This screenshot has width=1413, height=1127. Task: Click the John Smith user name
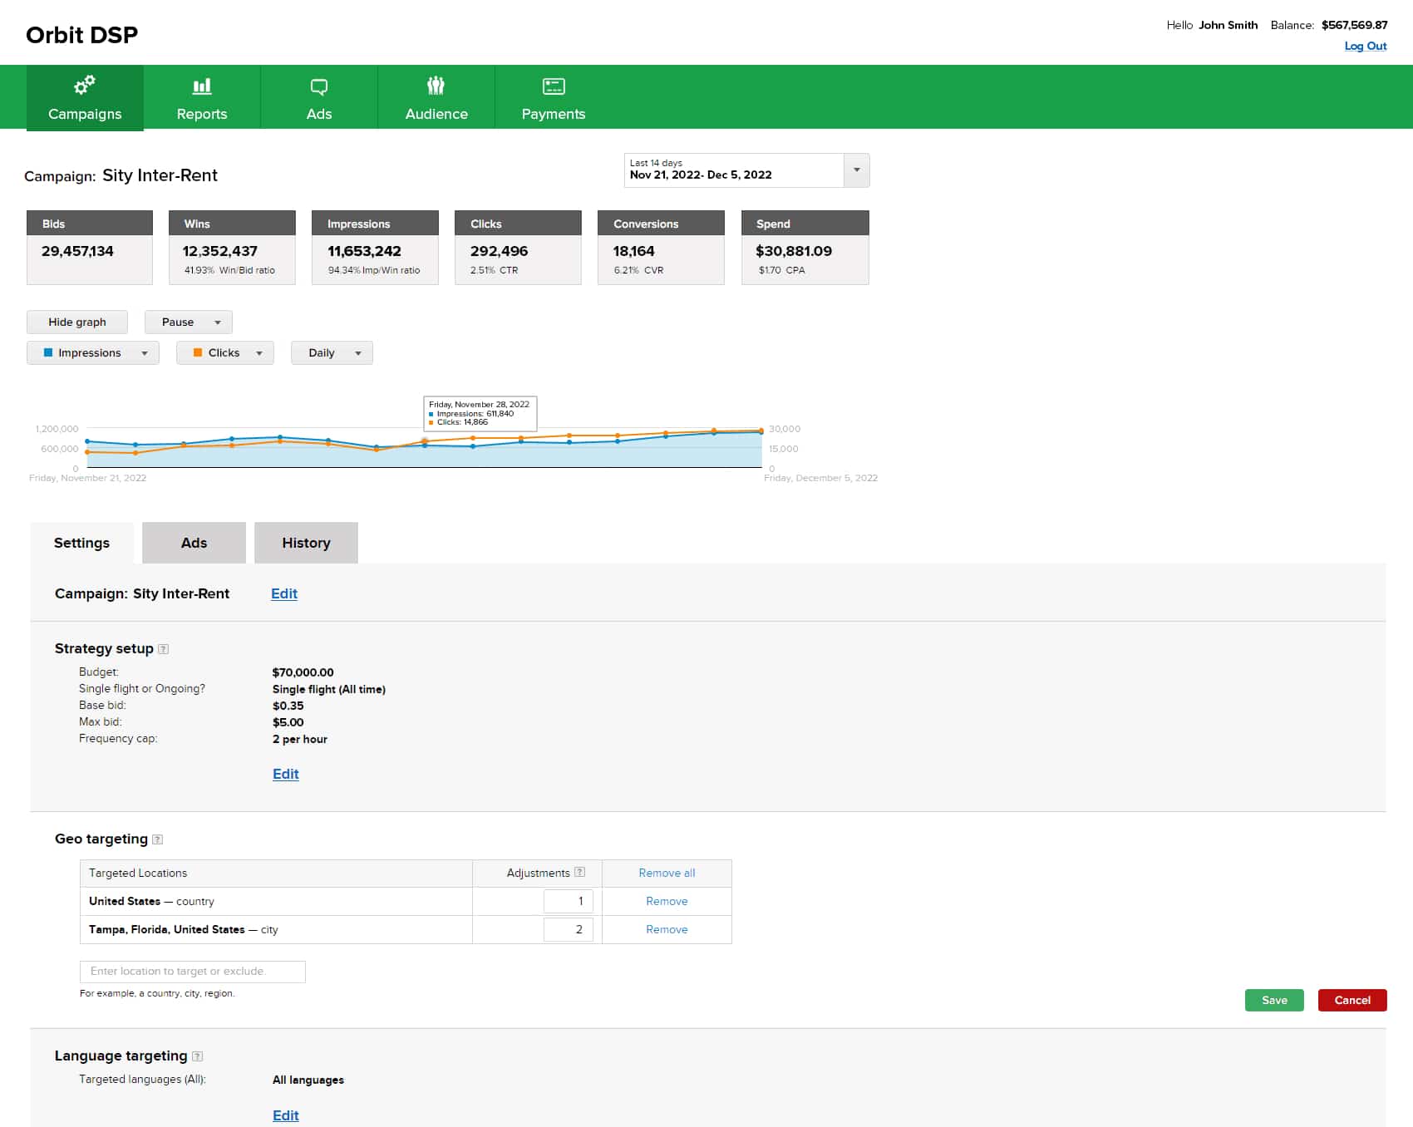pos(1228,25)
